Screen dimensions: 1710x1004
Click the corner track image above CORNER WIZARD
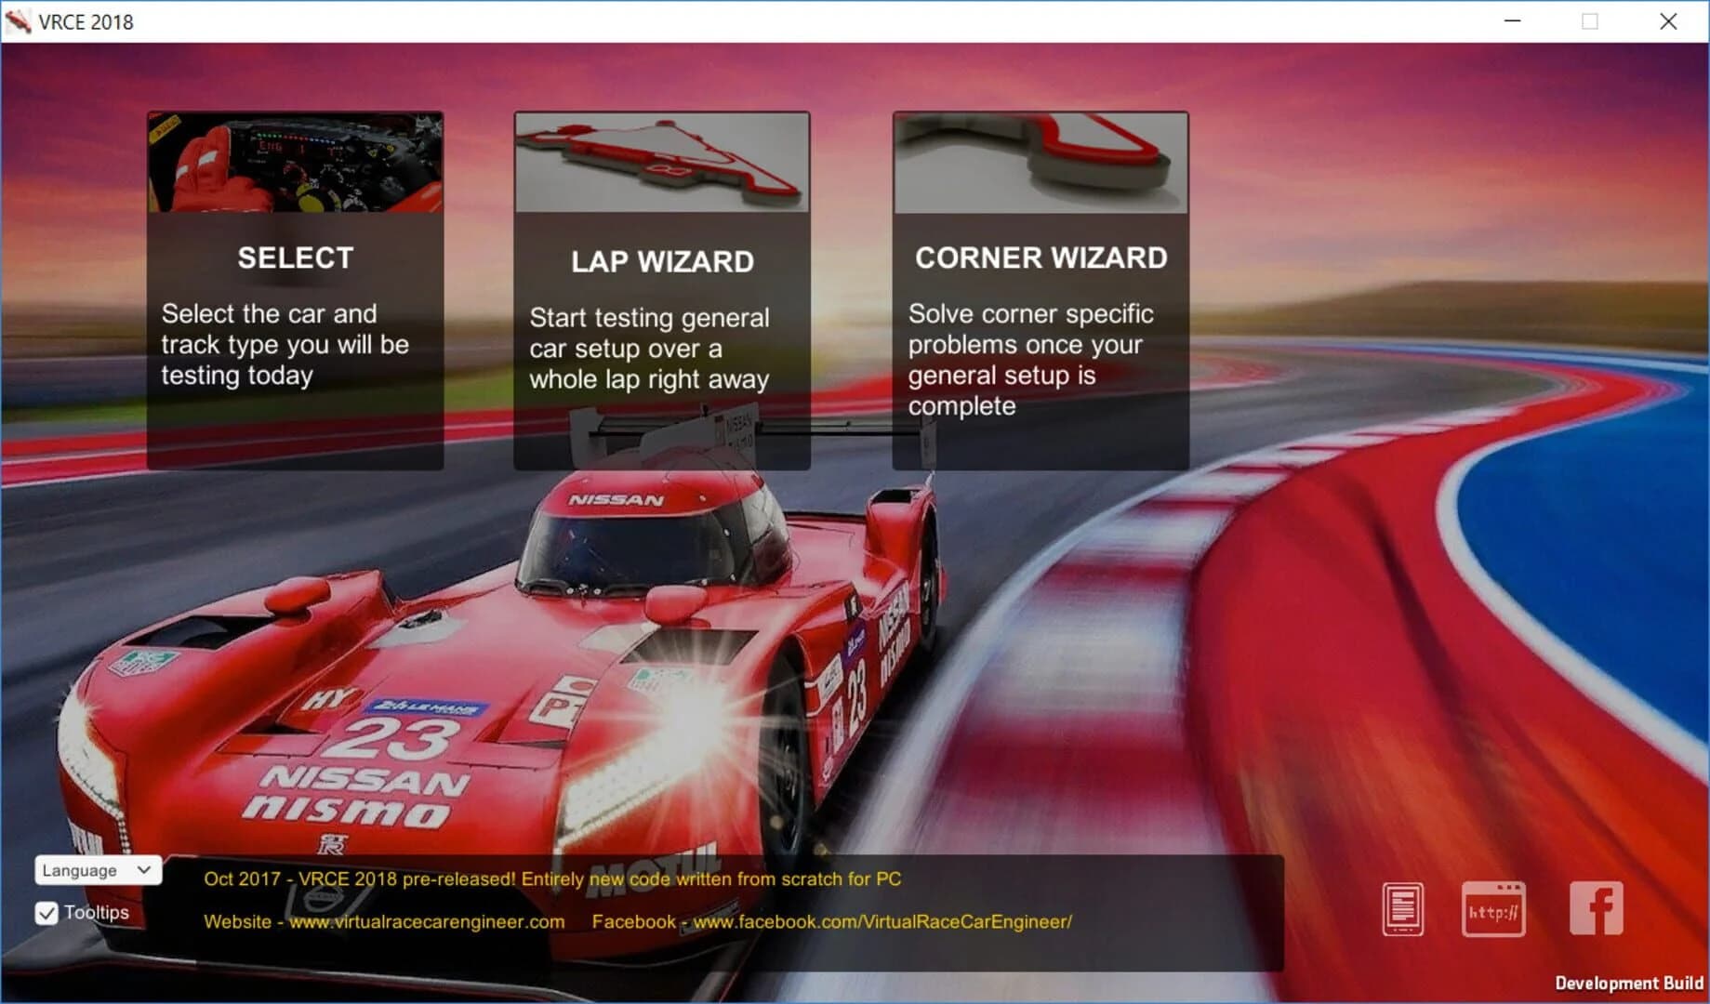[x=1040, y=161]
